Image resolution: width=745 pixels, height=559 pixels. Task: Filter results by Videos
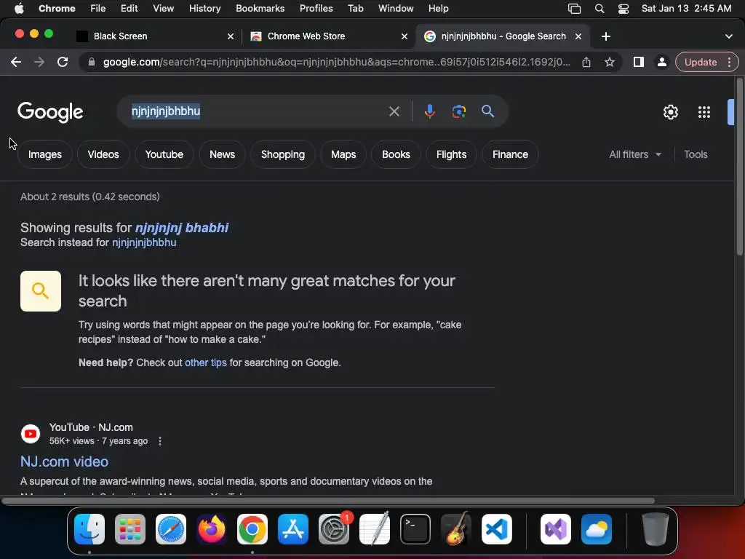pos(103,154)
